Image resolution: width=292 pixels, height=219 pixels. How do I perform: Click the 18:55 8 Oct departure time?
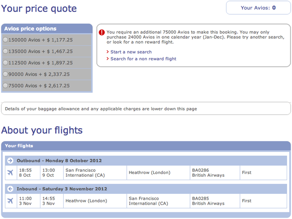[28, 173]
